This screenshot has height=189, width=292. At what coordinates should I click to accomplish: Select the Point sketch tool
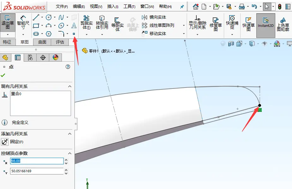click(x=74, y=34)
